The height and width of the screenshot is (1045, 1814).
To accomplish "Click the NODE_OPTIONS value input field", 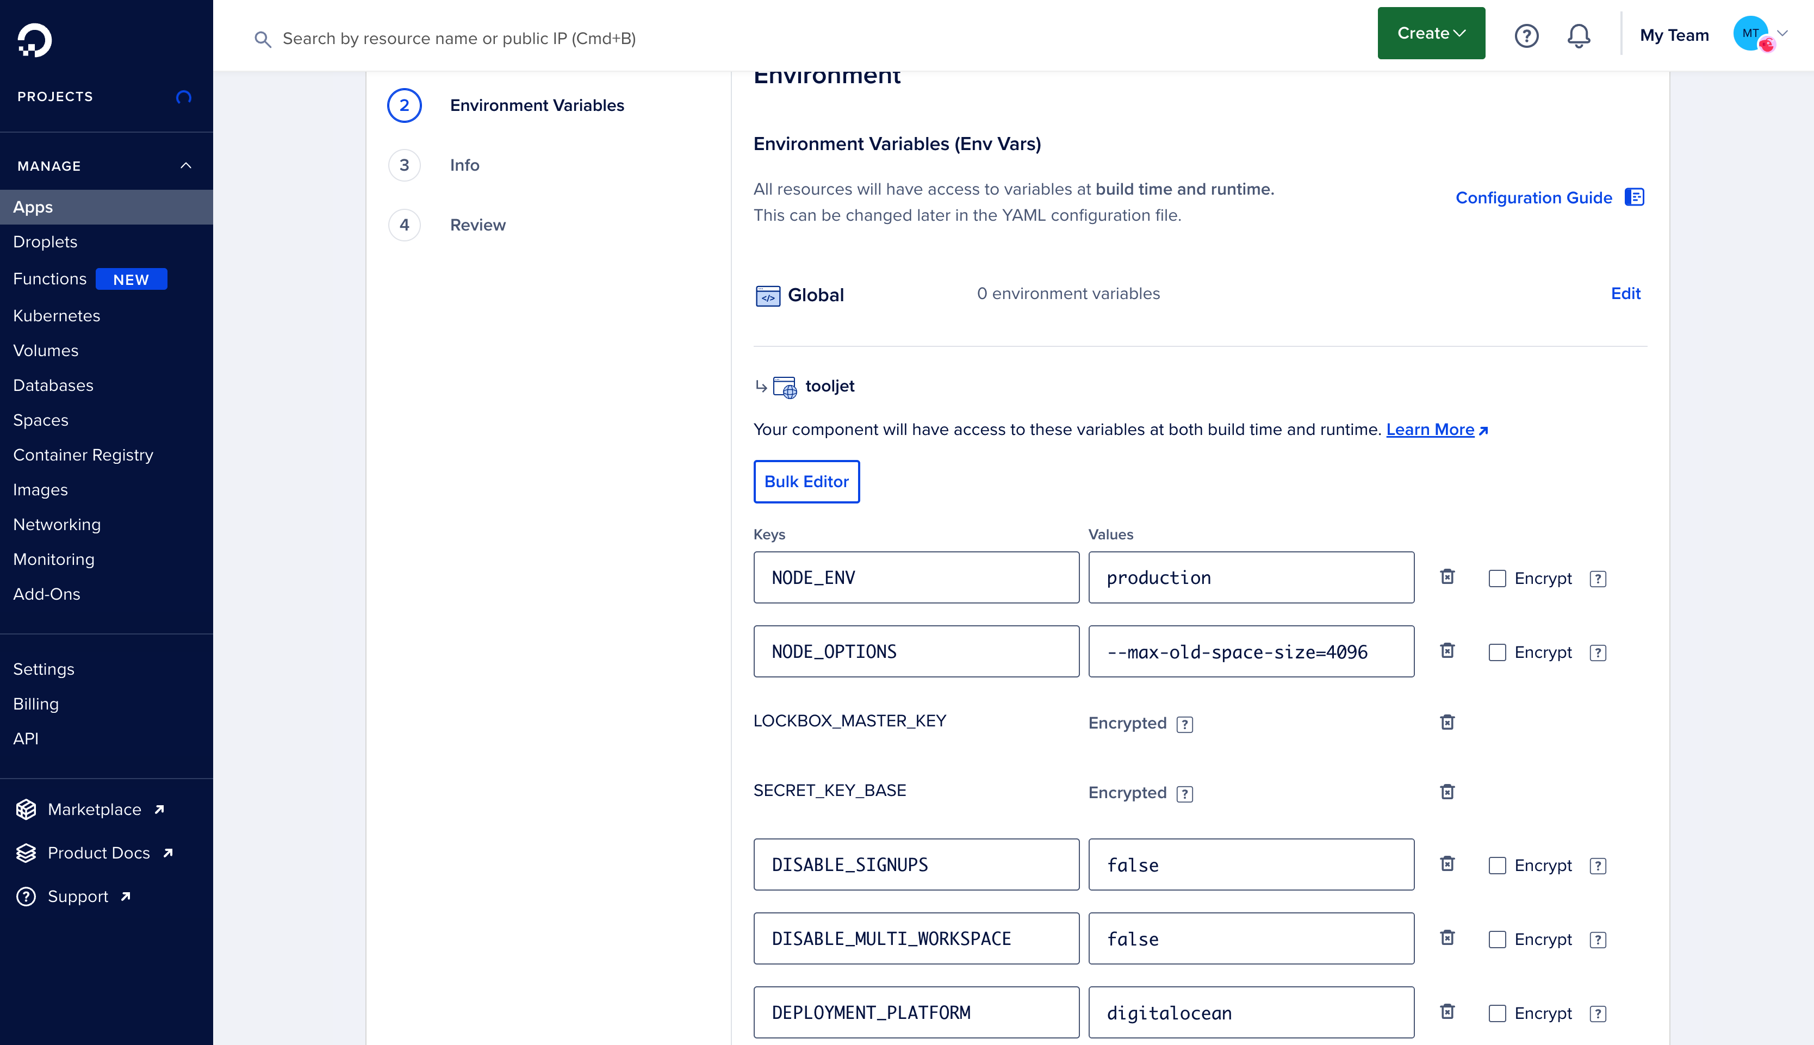I will (1251, 651).
